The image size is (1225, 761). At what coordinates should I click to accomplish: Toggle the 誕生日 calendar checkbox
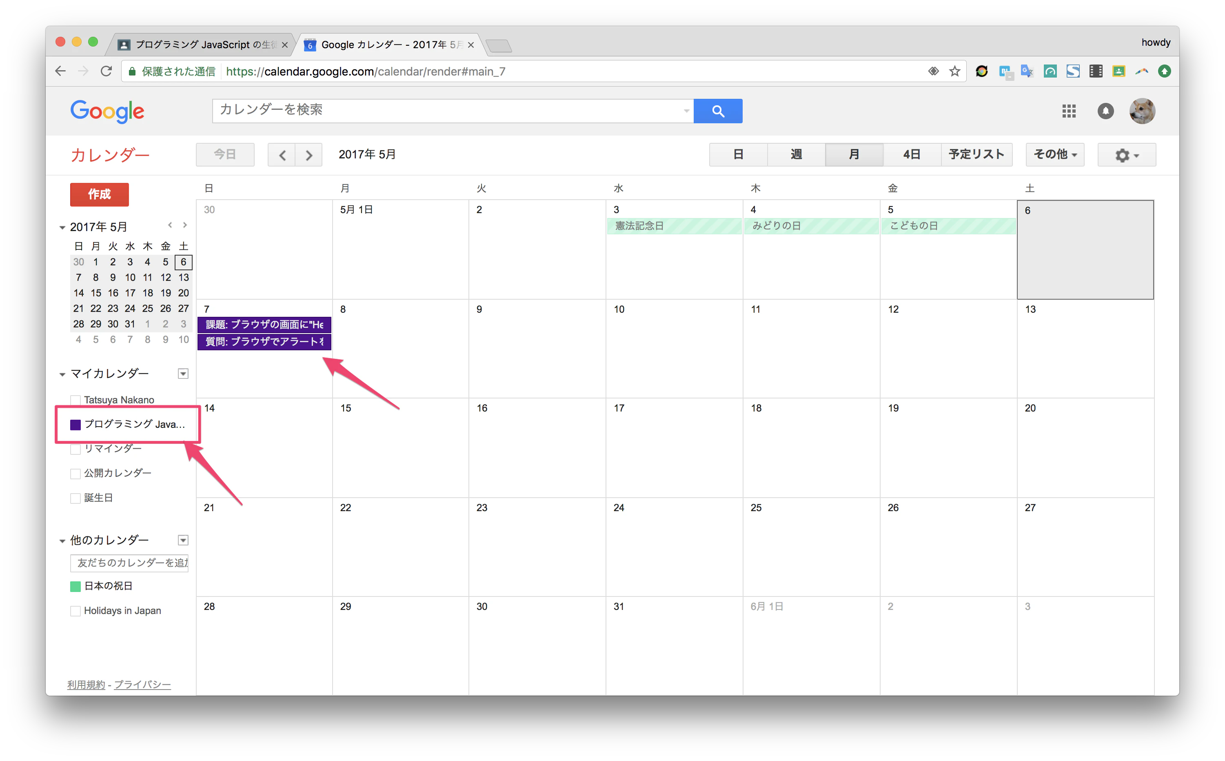click(75, 498)
